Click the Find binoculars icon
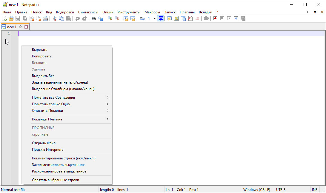The height and width of the screenshot is (193, 326). click(93, 18)
